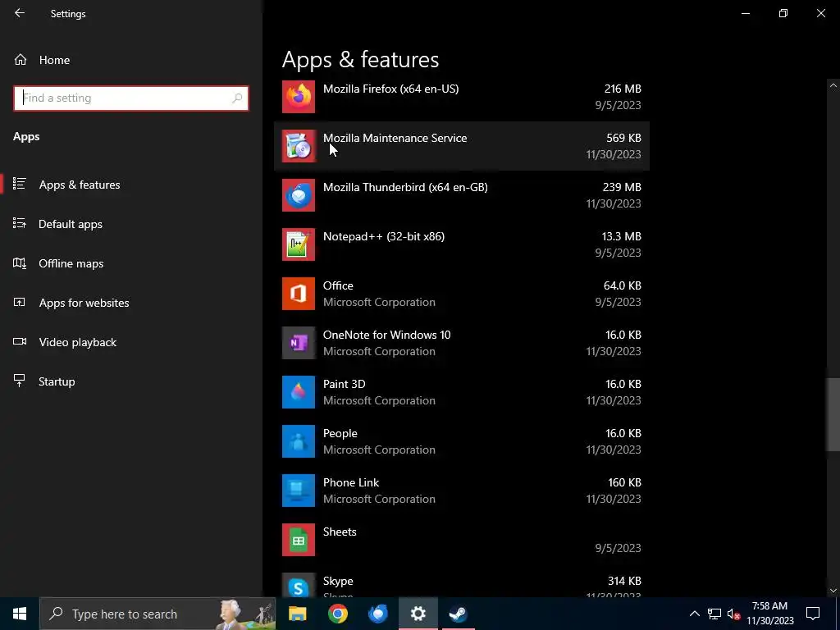840x630 pixels.
Task: Click the Office app icon
Action: (x=299, y=294)
